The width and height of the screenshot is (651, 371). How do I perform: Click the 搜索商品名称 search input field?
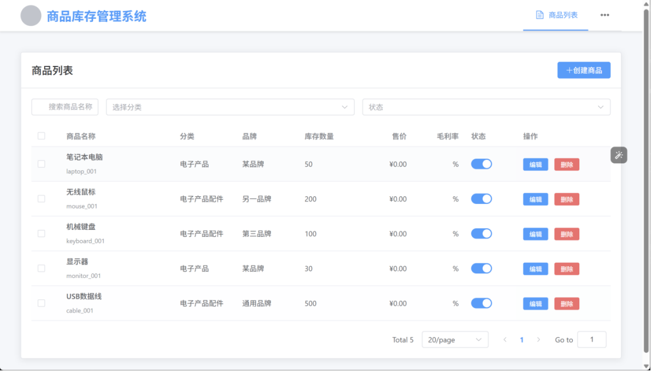click(x=65, y=106)
